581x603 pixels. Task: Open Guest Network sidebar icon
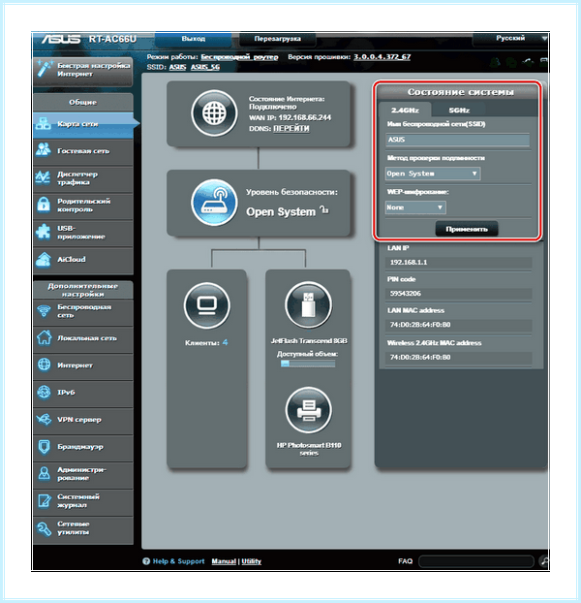(x=43, y=150)
